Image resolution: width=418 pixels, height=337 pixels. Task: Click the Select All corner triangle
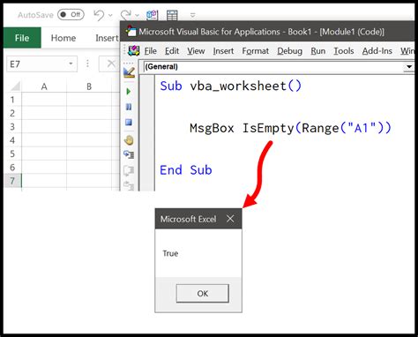click(15, 86)
